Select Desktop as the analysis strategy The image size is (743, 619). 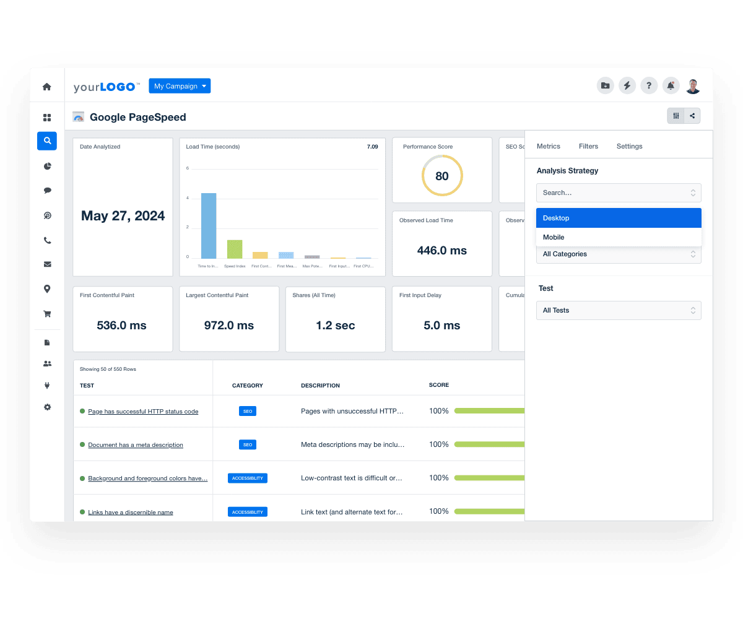(x=619, y=218)
